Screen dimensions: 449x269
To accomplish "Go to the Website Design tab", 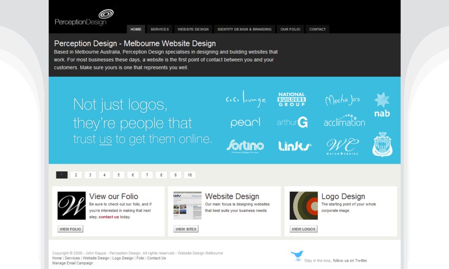I will pyautogui.click(x=193, y=29).
